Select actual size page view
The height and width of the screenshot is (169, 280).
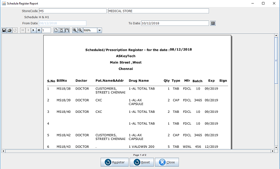point(56,30)
